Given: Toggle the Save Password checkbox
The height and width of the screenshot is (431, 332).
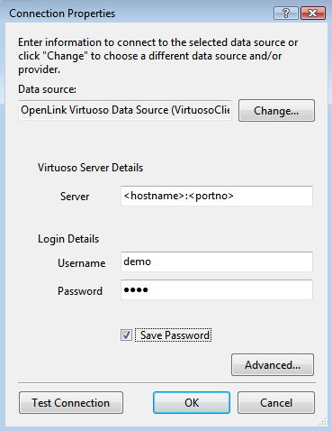Looking at the screenshot, I should (x=126, y=335).
